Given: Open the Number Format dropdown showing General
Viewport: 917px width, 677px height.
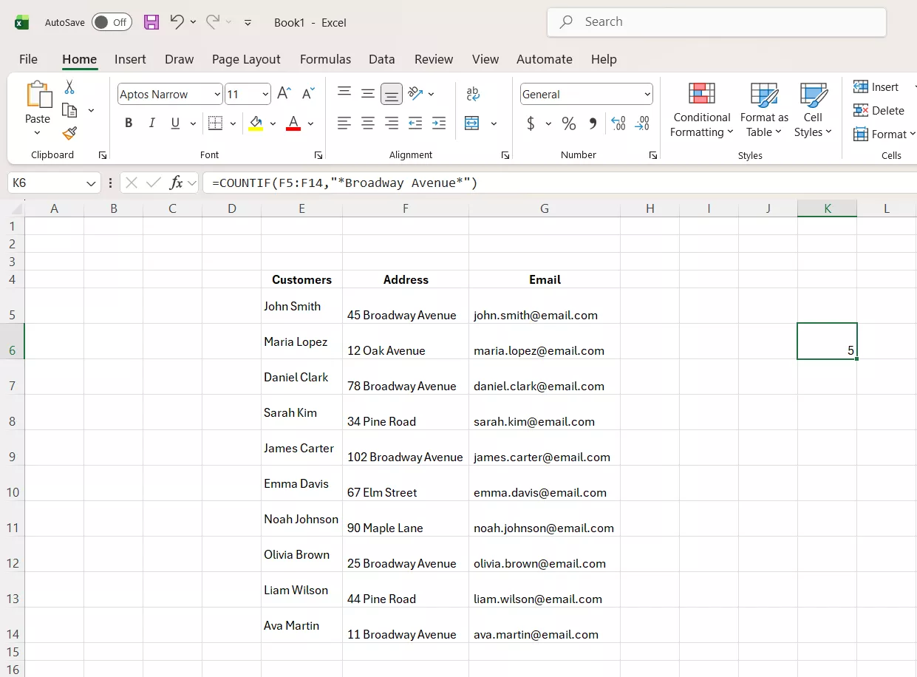Looking at the screenshot, I should (x=586, y=94).
